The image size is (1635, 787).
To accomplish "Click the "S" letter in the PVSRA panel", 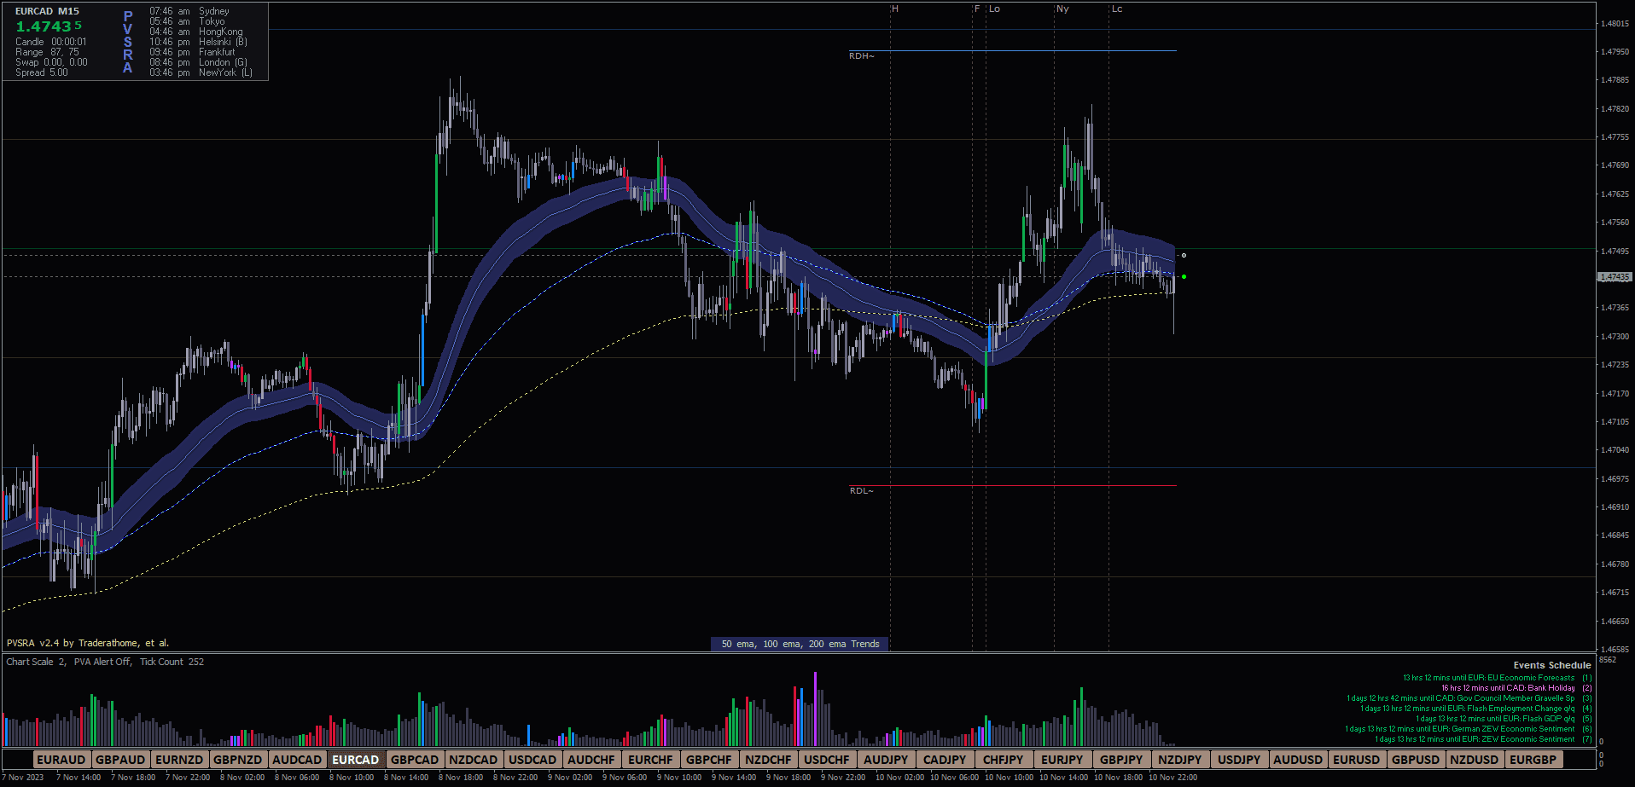I will point(126,41).
